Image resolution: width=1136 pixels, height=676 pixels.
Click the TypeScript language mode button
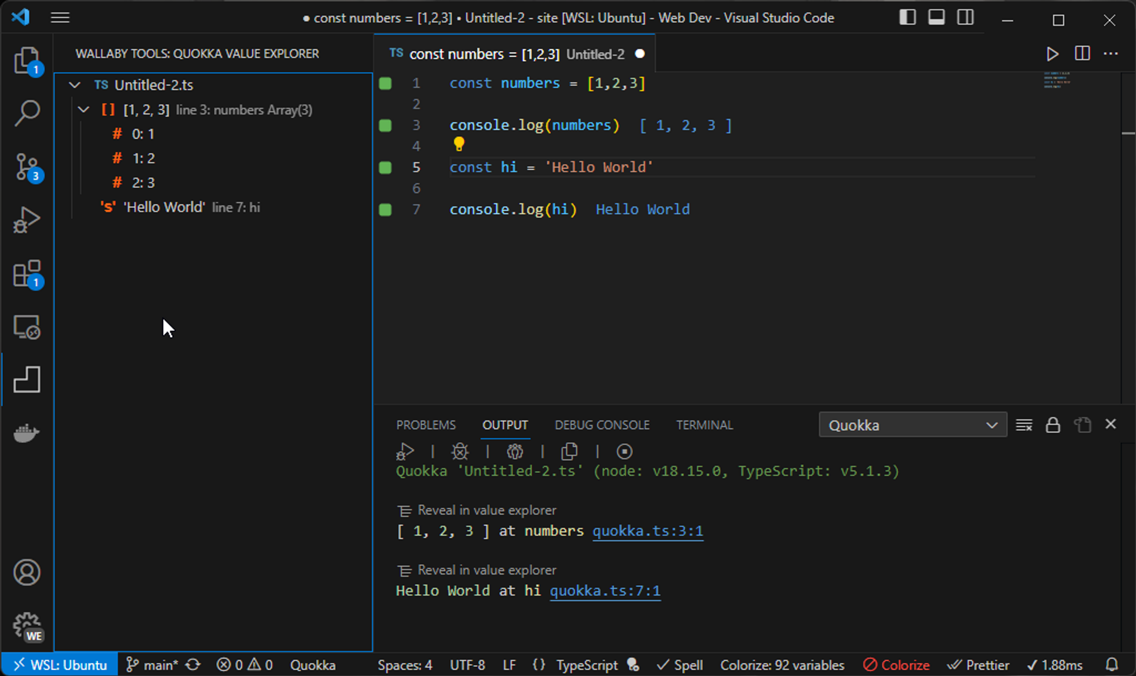click(586, 665)
